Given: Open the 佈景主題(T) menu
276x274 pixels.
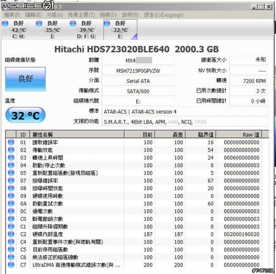Looking at the screenshot, I should [82, 15].
